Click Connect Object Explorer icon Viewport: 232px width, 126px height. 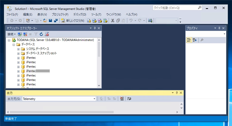point(20,34)
